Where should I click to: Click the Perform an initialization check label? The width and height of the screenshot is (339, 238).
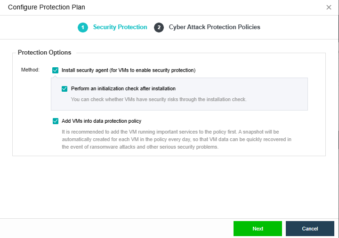pyautogui.click(x=123, y=88)
